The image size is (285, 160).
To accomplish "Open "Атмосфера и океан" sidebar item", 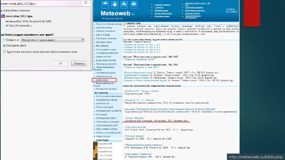I will pos(105,73).
